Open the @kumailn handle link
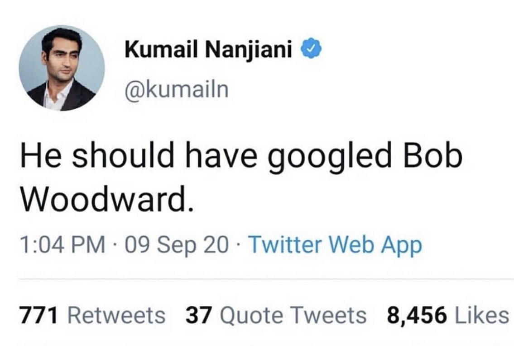The width and height of the screenshot is (514, 346). 177,89
